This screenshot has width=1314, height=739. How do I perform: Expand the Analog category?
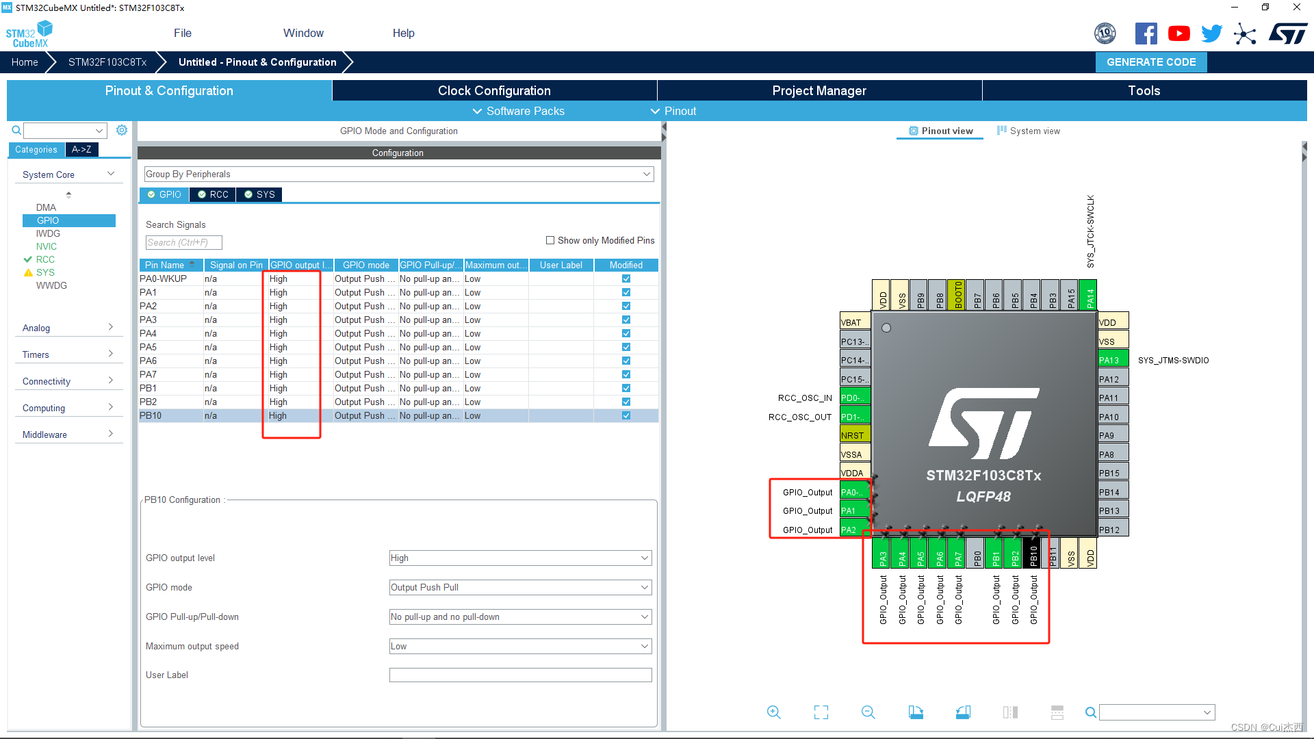[x=68, y=328]
